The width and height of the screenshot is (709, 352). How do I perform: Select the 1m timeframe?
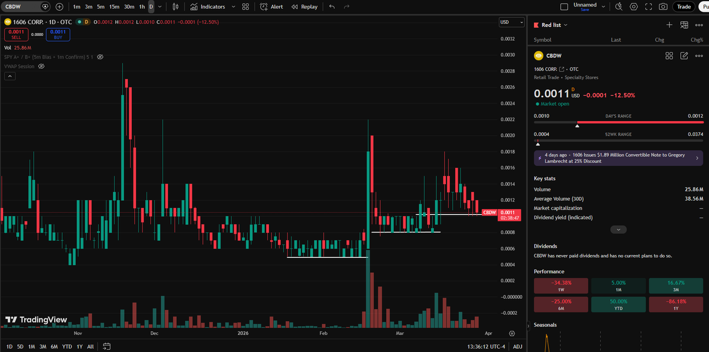point(76,6)
